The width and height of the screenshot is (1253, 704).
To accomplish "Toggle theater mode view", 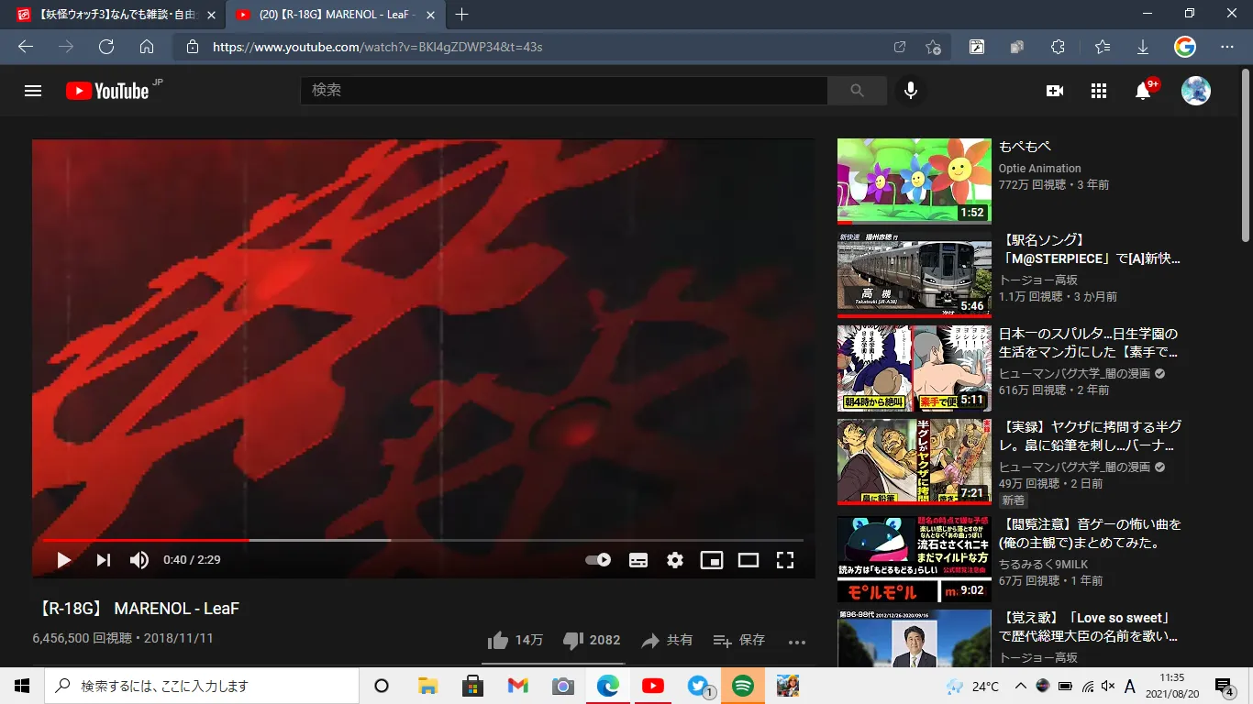I will tap(748, 560).
